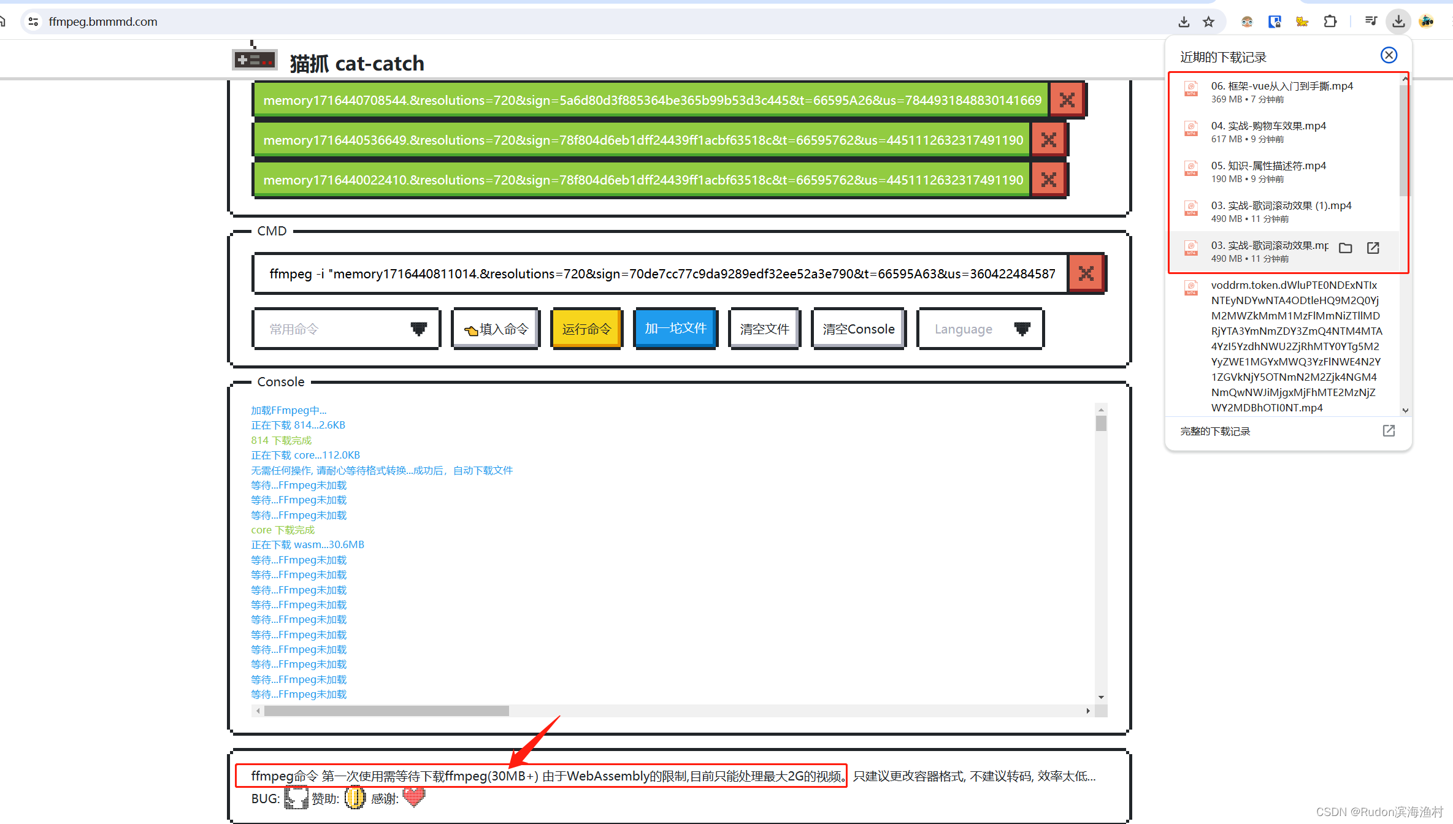Open the extensions puzzle icon

[x=1330, y=22]
